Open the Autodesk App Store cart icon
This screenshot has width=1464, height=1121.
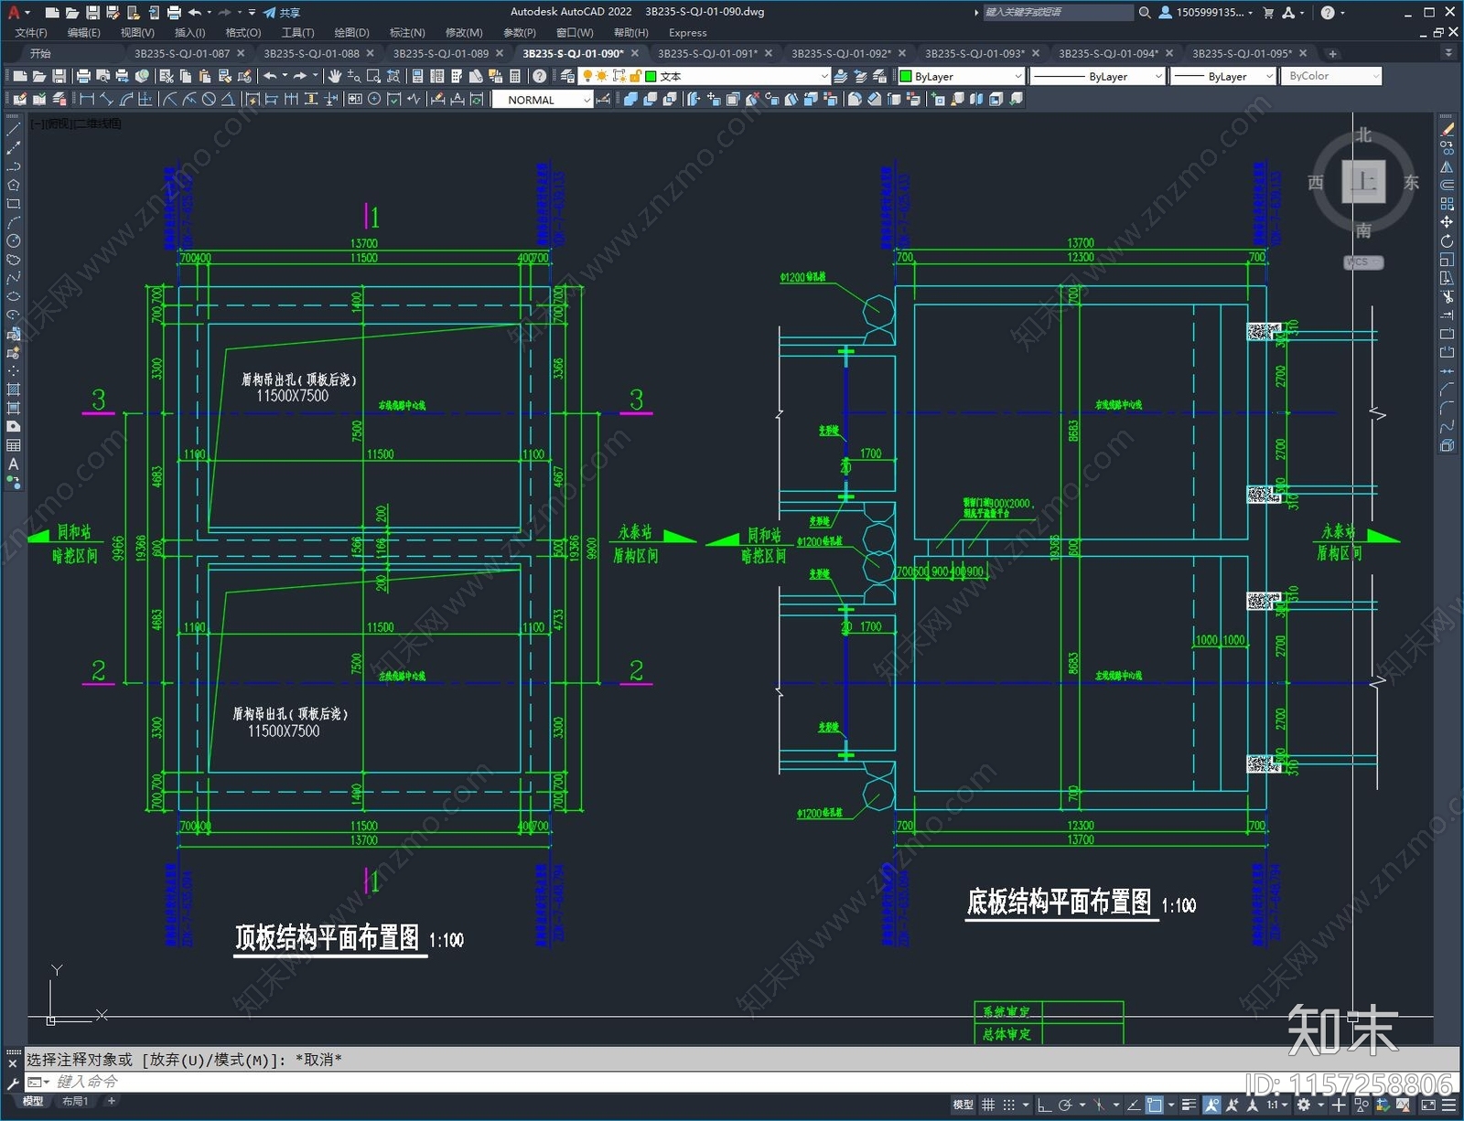click(x=1268, y=13)
